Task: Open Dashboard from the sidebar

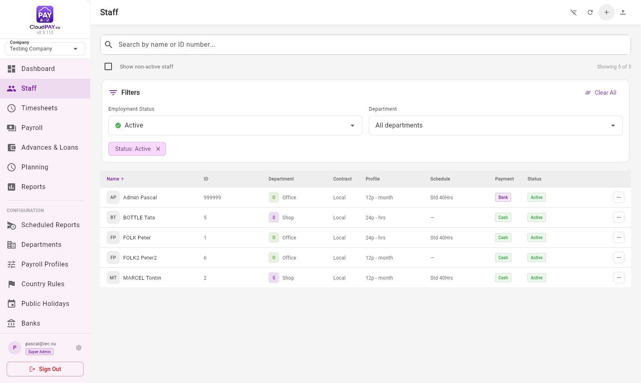Action: [45, 68]
